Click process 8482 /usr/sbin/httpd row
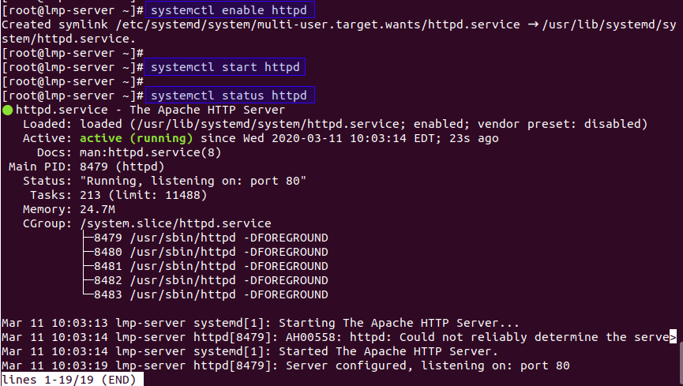The width and height of the screenshot is (683, 386). (211, 280)
